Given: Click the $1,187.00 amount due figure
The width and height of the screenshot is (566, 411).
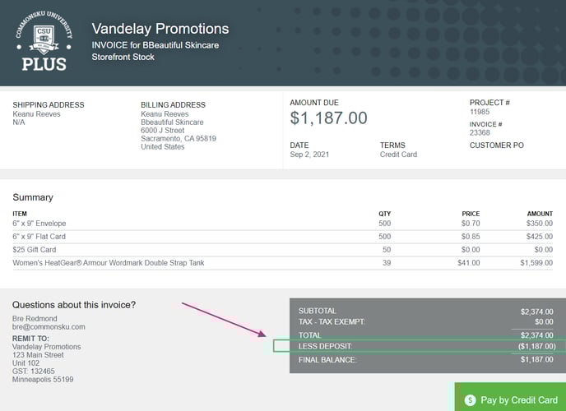Looking at the screenshot, I should point(329,118).
